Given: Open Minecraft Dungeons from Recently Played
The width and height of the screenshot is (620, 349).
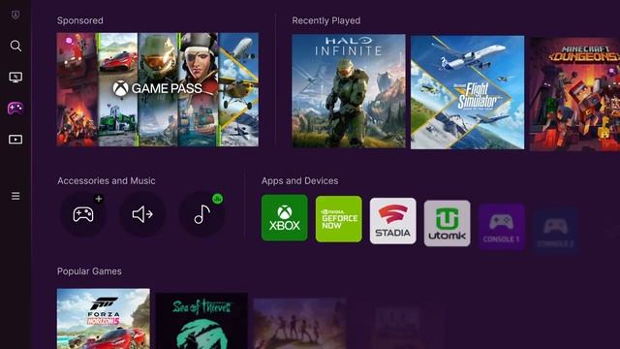Looking at the screenshot, I should click(x=574, y=94).
